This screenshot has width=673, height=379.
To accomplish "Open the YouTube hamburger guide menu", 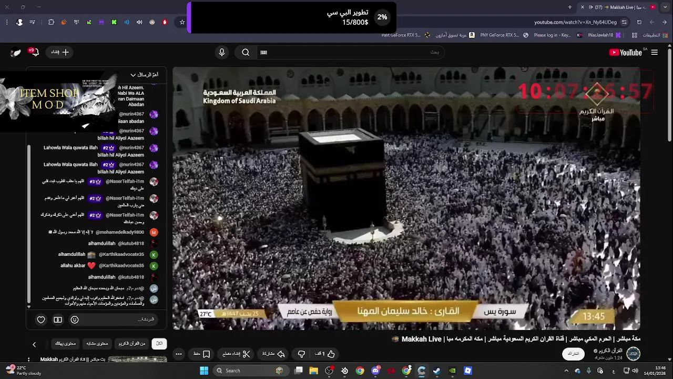I will click(654, 52).
